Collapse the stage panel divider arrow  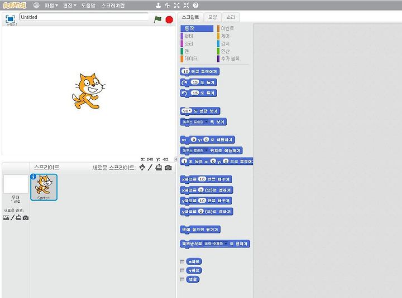176,159
